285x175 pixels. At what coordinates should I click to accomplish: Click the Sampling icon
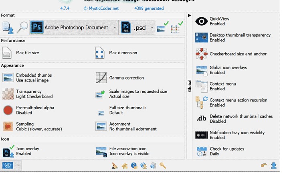click(8, 126)
